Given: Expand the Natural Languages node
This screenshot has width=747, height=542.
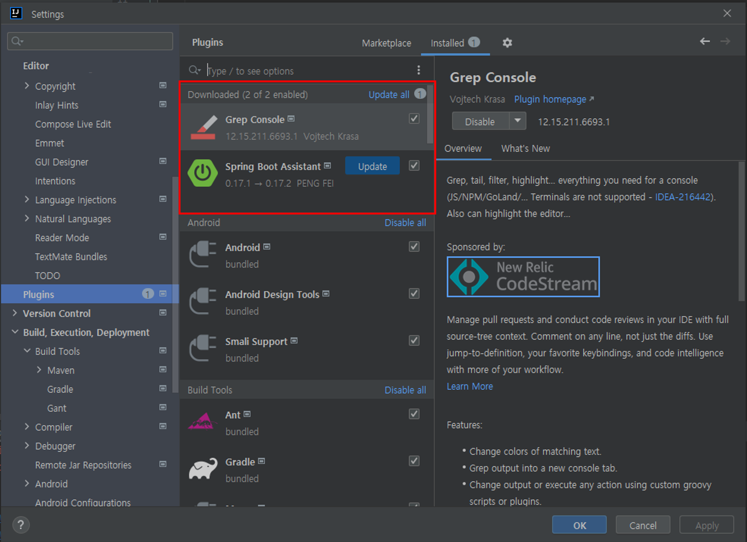Looking at the screenshot, I should coord(27,218).
